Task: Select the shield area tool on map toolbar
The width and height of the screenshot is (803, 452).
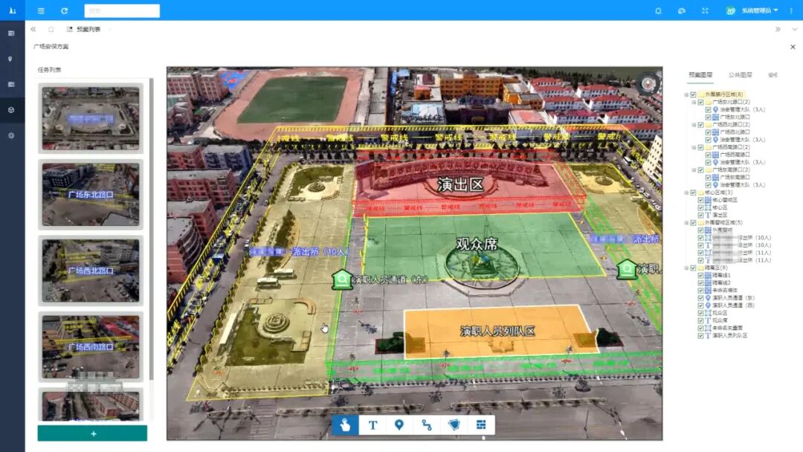Action: pos(454,425)
